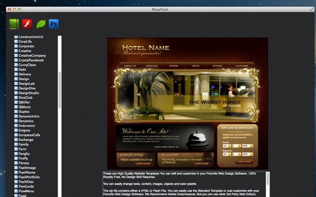The image size is (316, 197).
Task: Pick the DiveClub folder
Action: 23,97
